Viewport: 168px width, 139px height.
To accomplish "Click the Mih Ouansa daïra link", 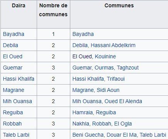I will (x=17, y=101).
